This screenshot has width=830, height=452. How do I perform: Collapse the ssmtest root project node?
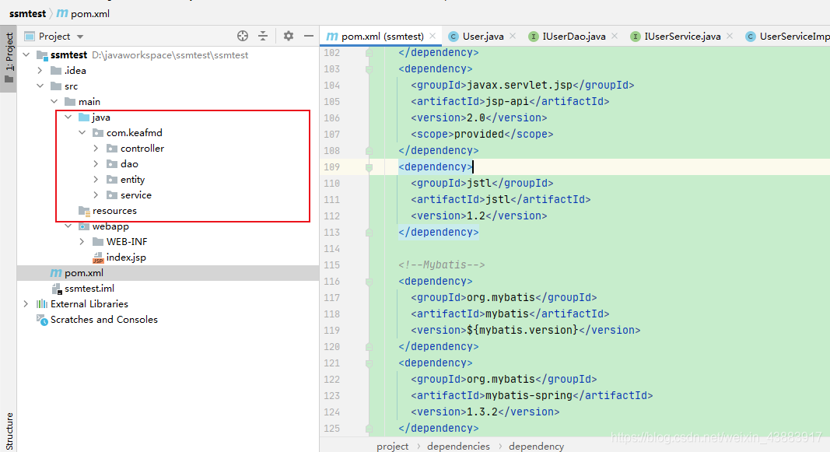(x=26, y=54)
